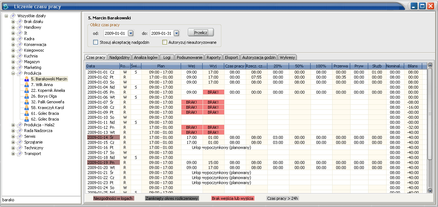The height and width of the screenshot is (207, 438).
Task: Open the Eksport tab
Action: tap(231, 57)
